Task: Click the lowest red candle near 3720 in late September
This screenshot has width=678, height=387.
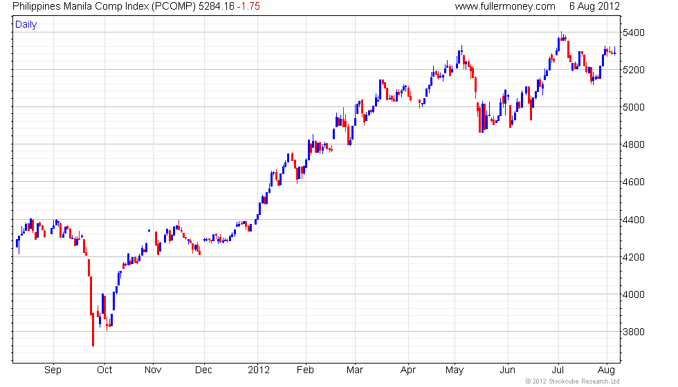Action: [x=93, y=330]
